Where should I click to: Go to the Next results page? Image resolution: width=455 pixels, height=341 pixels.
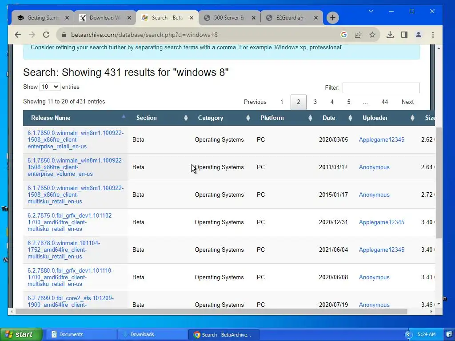click(408, 102)
